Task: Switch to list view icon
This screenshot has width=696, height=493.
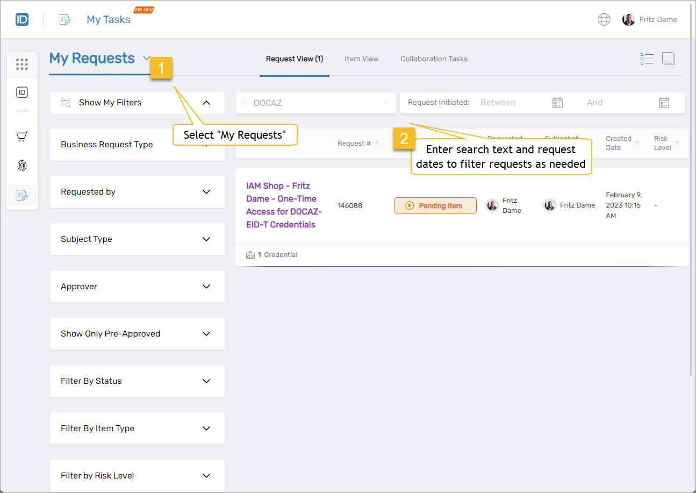Action: coord(647,59)
